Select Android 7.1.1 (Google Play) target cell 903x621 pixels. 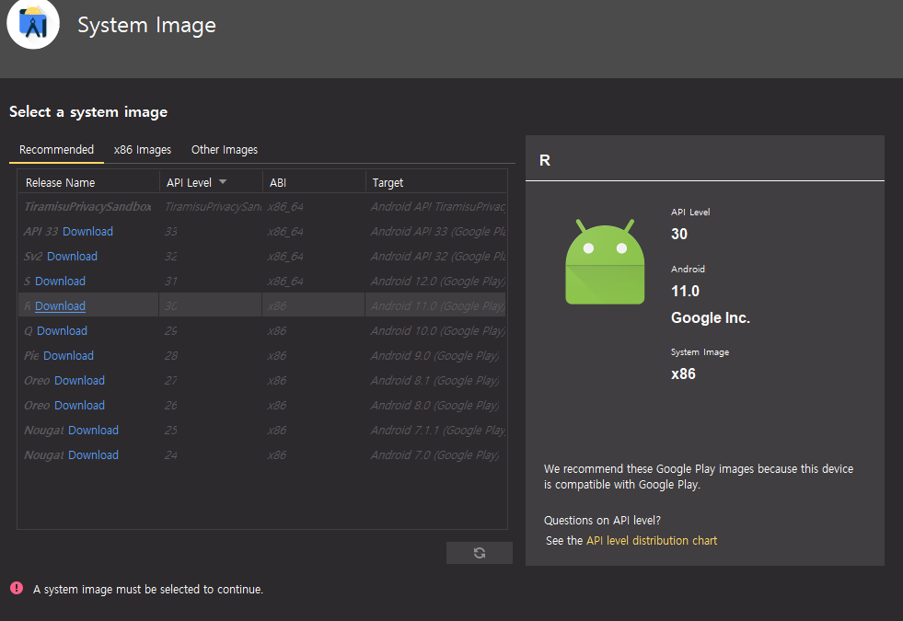pyautogui.click(x=437, y=430)
